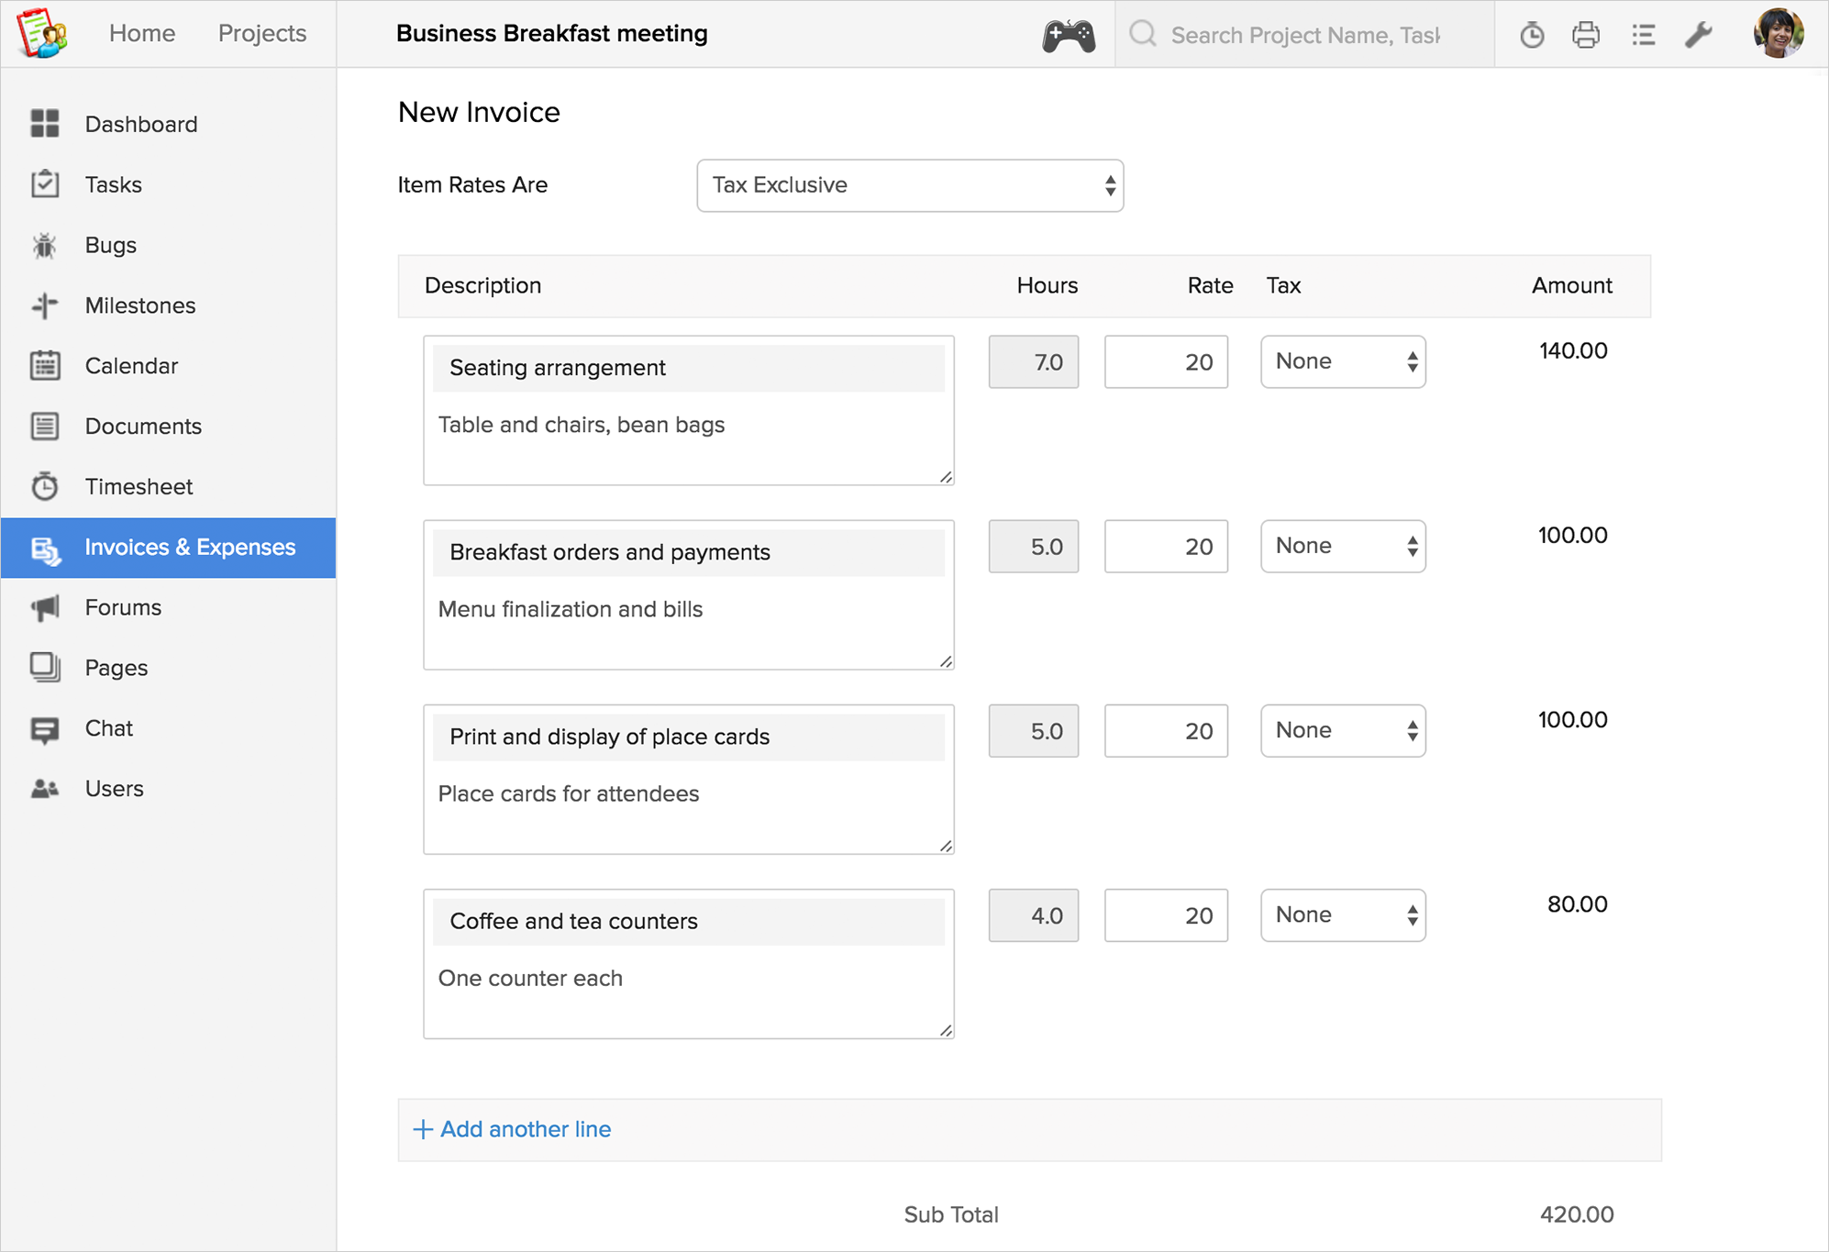
Task: Go to the Home menu
Action: tap(142, 33)
